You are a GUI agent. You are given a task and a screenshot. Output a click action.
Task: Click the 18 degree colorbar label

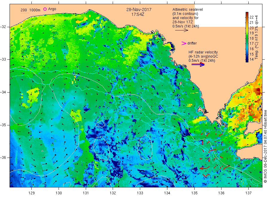(x=251, y=38)
